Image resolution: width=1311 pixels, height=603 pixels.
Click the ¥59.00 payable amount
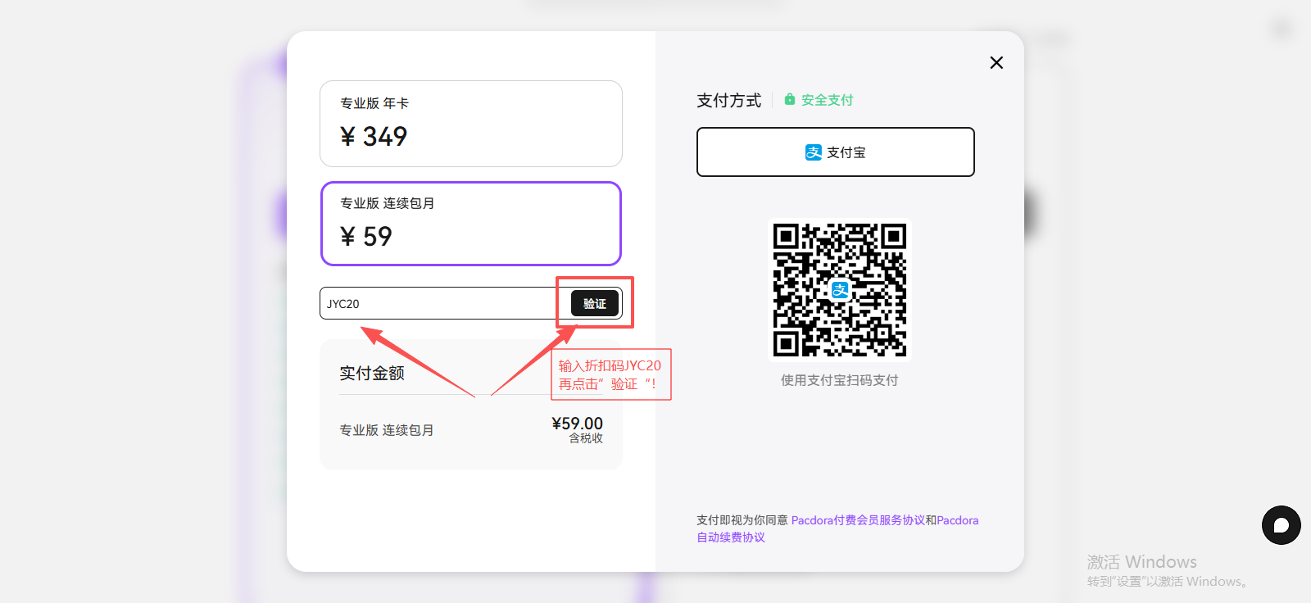[577, 423]
